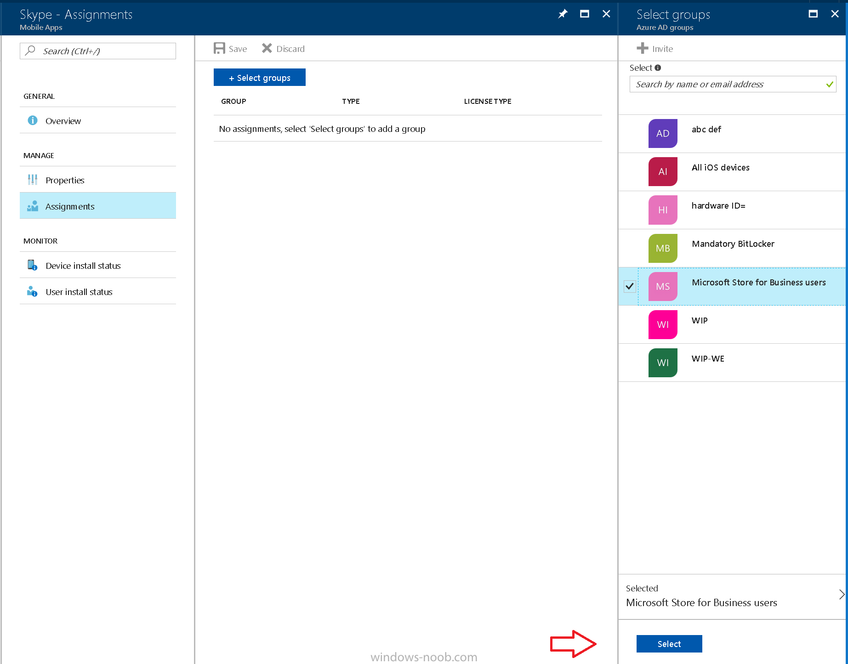Open the Properties menu item
The image size is (848, 664).
coord(98,180)
